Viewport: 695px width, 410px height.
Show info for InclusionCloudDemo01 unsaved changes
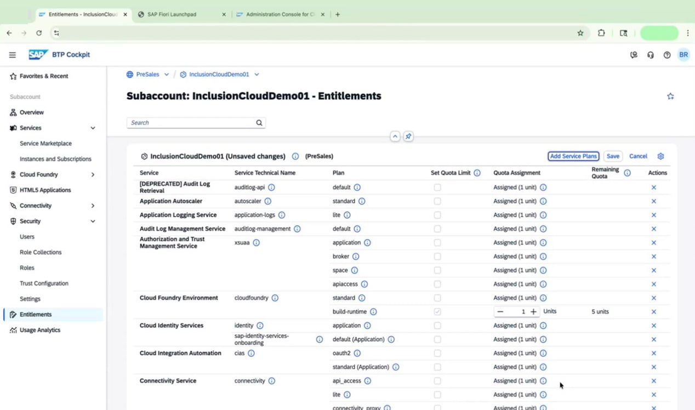295,156
